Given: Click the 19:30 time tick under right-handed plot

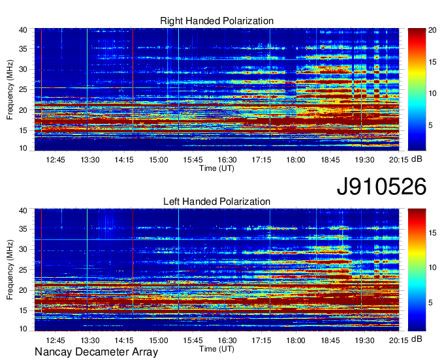Looking at the screenshot, I should (x=364, y=160).
